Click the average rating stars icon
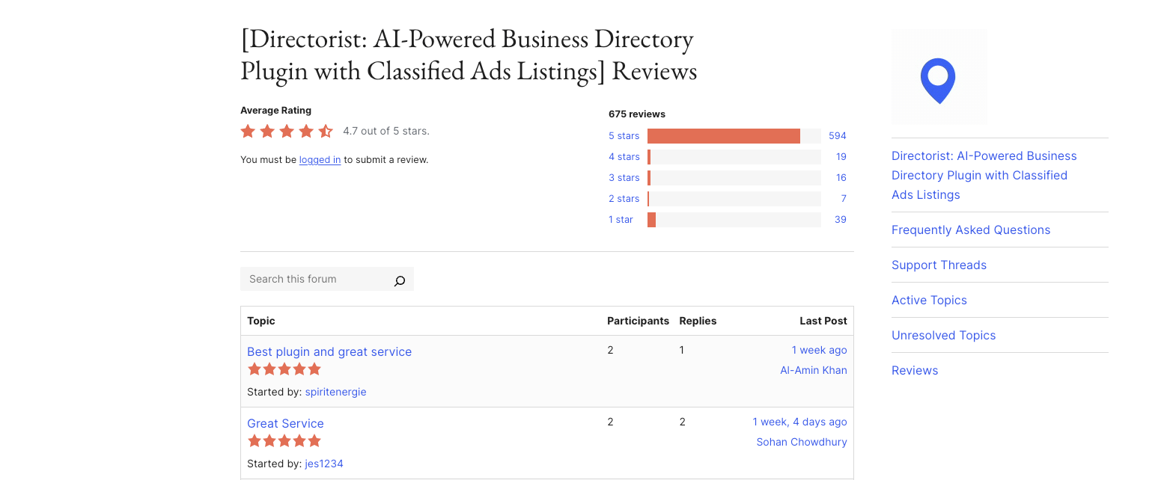The width and height of the screenshot is (1167, 480). pos(287,132)
